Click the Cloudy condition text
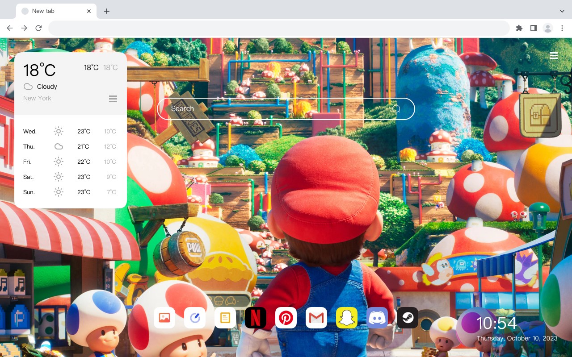 [47, 87]
